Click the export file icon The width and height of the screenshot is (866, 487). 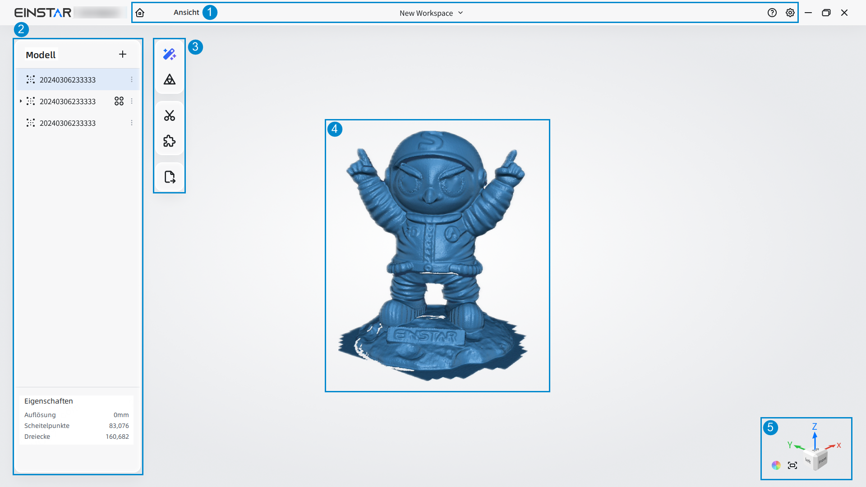(170, 177)
